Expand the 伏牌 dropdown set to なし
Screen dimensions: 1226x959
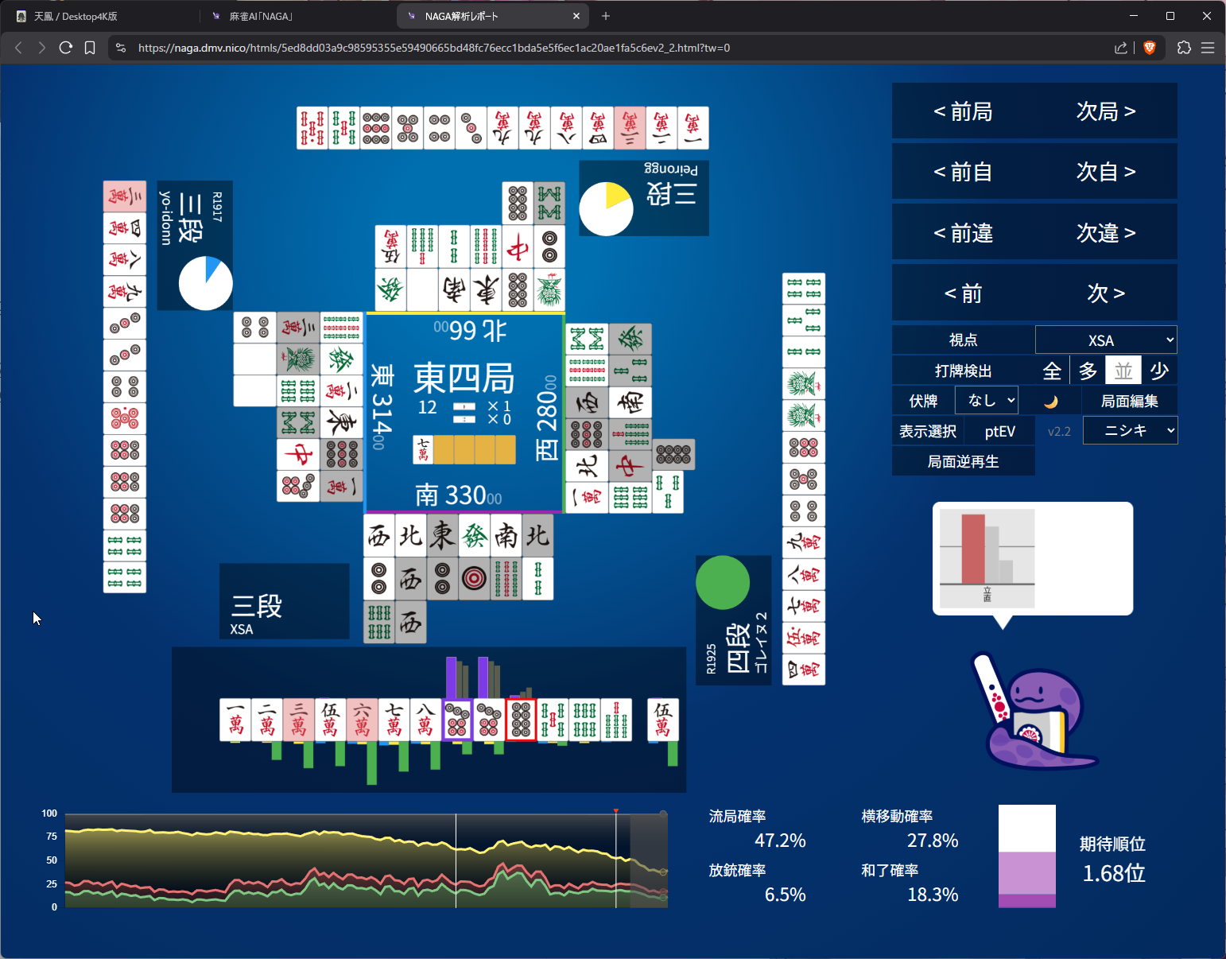987,401
